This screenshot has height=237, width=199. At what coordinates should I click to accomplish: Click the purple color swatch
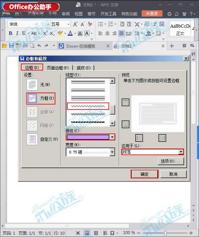(88, 137)
